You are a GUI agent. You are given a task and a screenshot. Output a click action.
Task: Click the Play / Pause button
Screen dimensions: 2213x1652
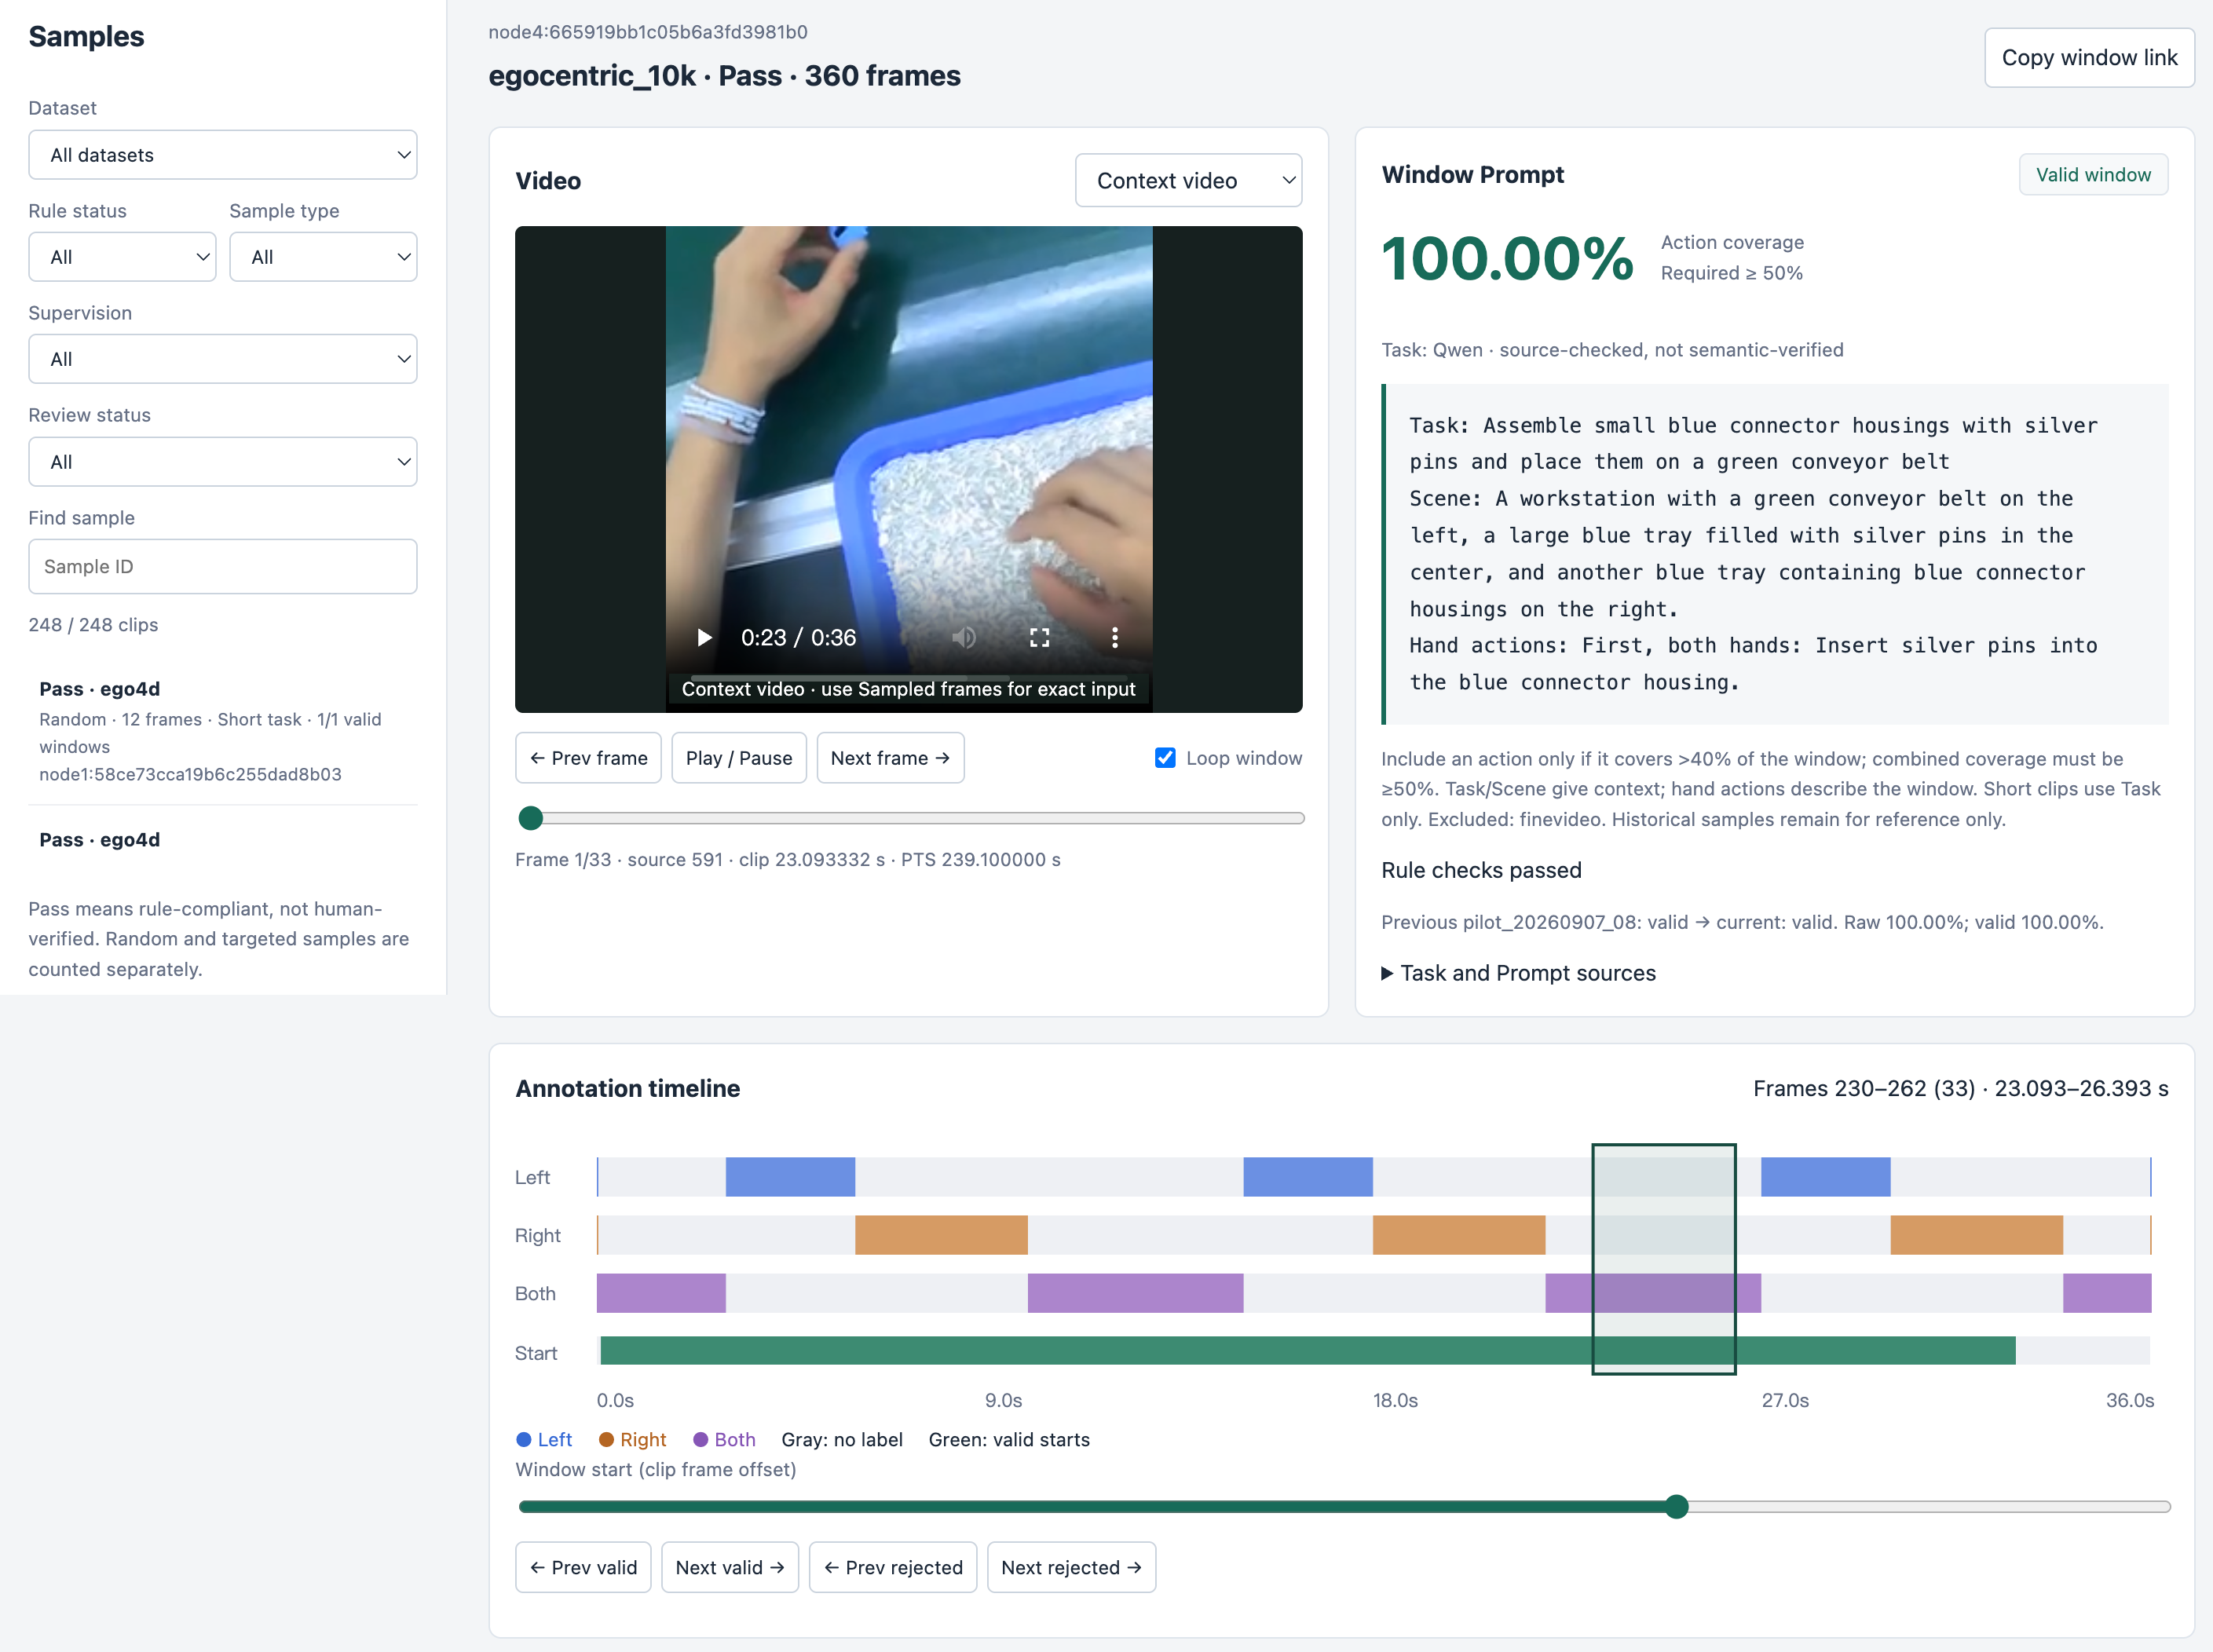(x=739, y=758)
